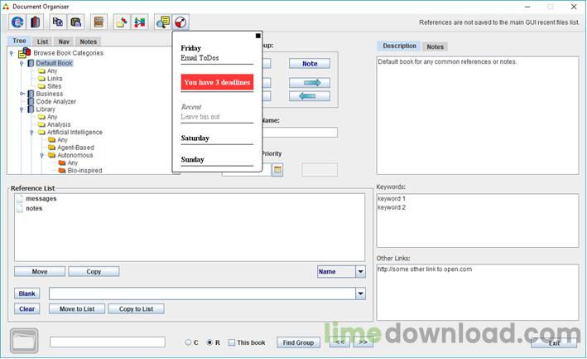The width and height of the screenshot is (587, 359).
Task: Expand the Business tree node
Action: (x=22, y=94)
